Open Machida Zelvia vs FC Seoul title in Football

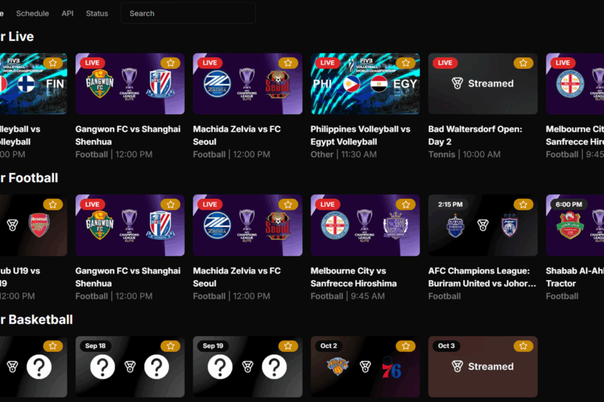(237, 277)
